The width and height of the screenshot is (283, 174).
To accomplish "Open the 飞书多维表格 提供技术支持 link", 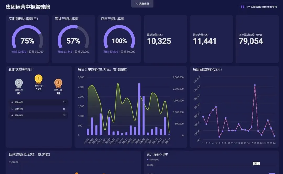I will click(x=259, y=7).
